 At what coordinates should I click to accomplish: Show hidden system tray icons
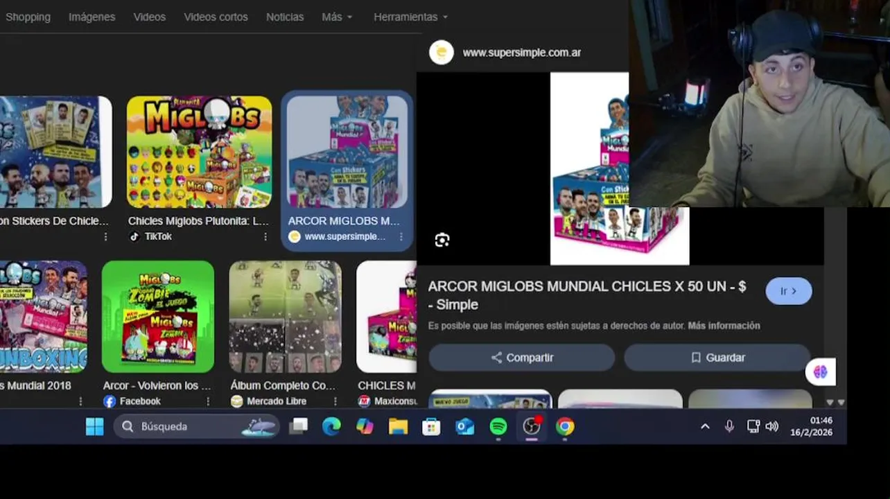coord(705,426)
